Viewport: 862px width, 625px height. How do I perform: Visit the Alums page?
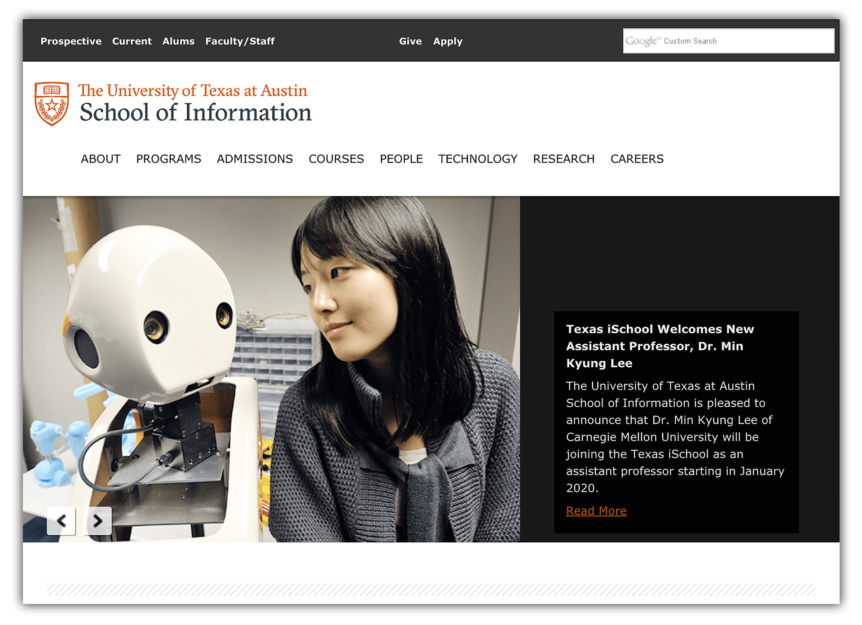click(178, 41)
